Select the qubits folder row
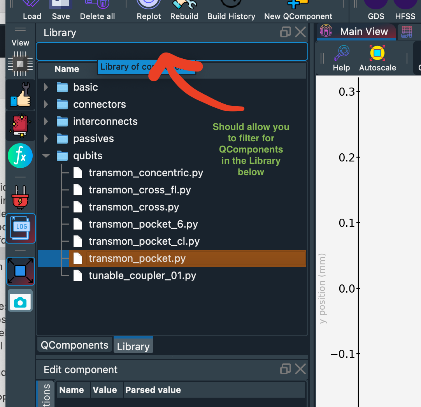421x407 pixels. click(x=172, y=156)
